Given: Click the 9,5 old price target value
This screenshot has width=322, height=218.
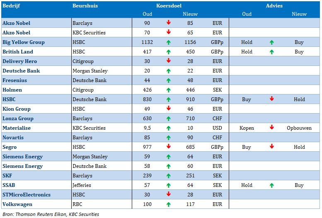Looking at the screenshot, I should click(147, 128).
